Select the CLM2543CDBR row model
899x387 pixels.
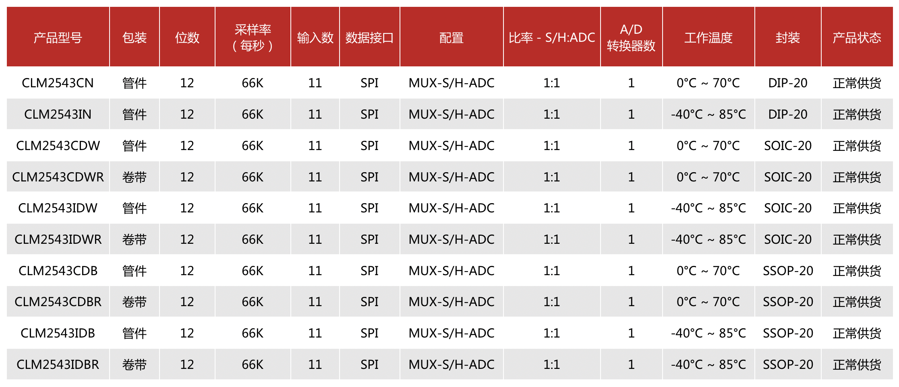(x=58, y=302)
